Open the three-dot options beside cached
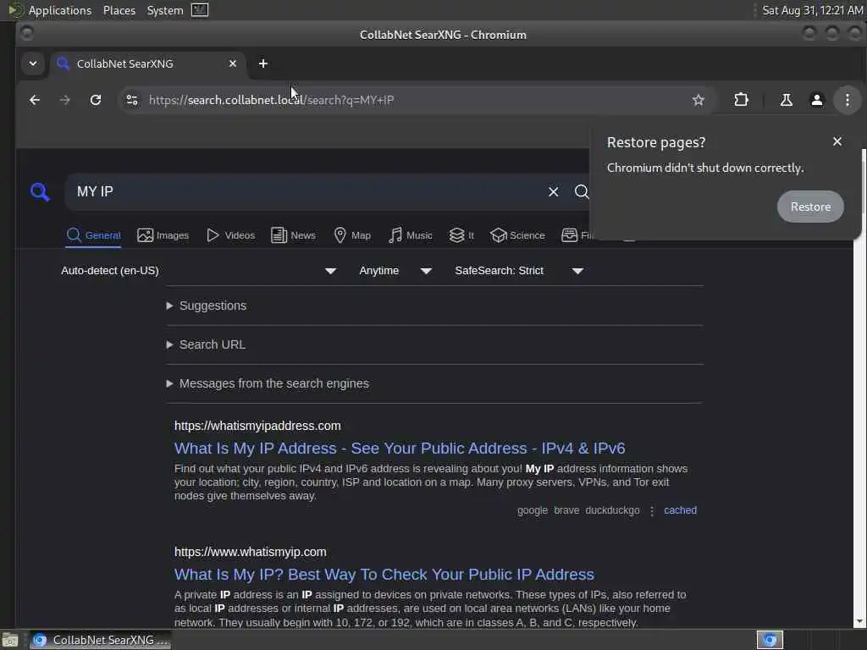 (652, 510)
